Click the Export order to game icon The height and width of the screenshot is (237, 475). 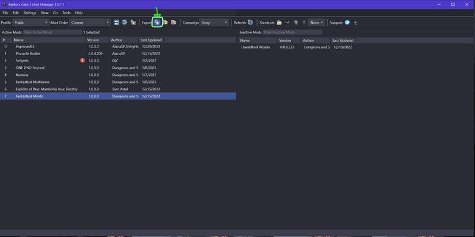point(157,23)
